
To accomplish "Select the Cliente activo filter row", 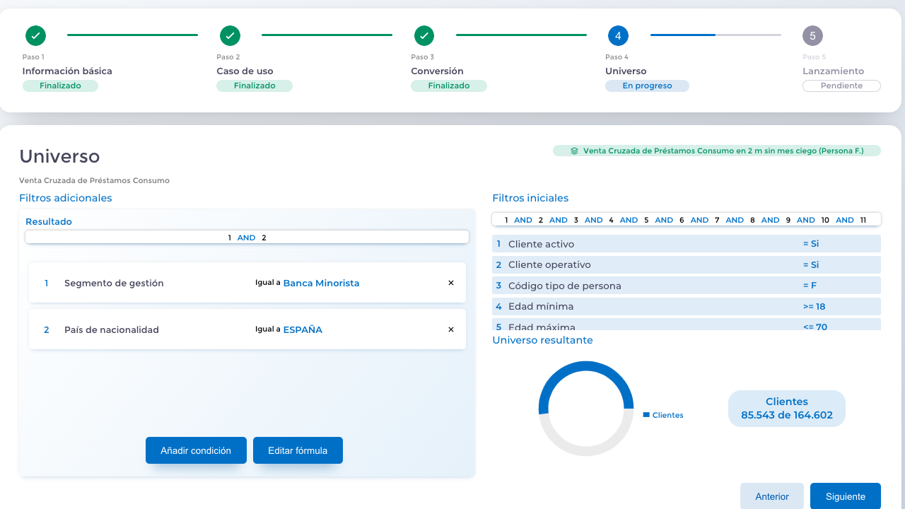I will [687, 244].
